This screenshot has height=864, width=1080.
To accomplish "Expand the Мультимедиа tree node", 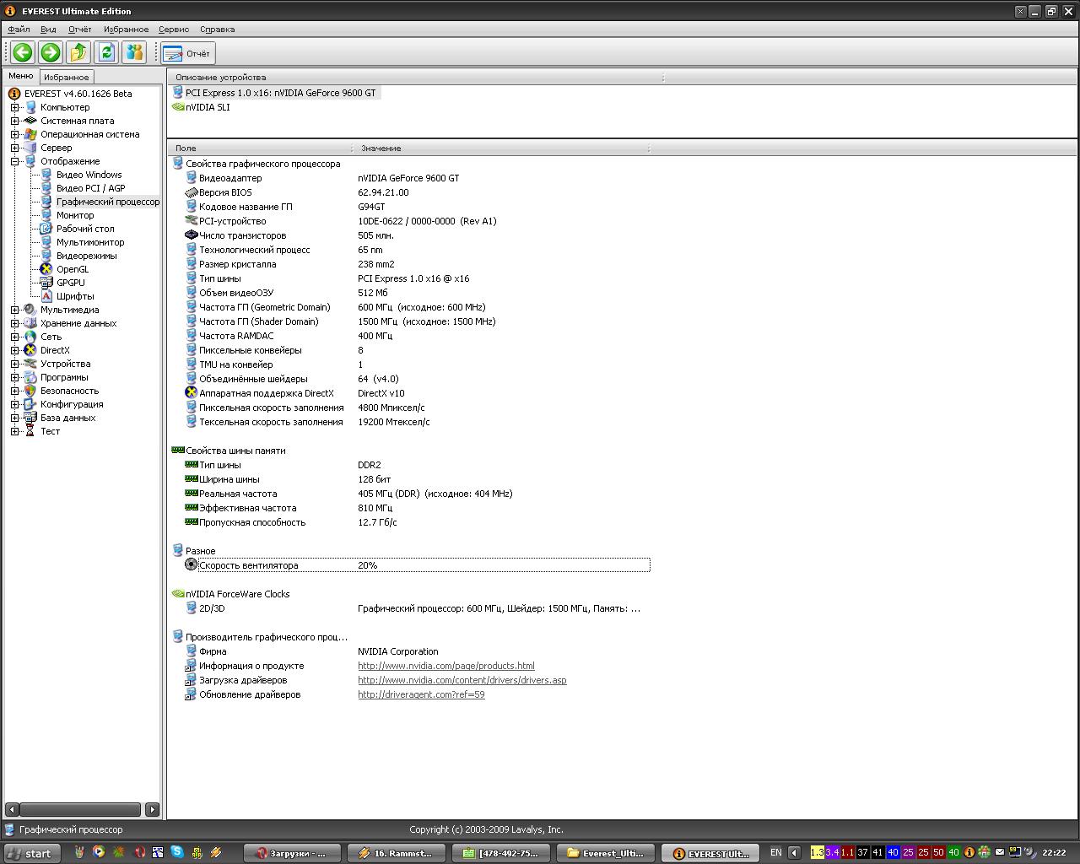I will point(14,310).
